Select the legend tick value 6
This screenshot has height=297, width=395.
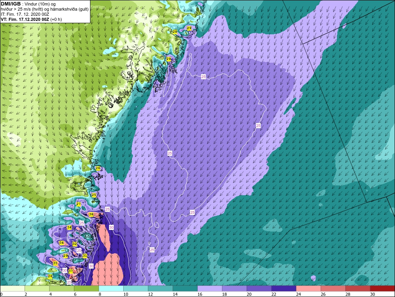[x=75, y=294]
